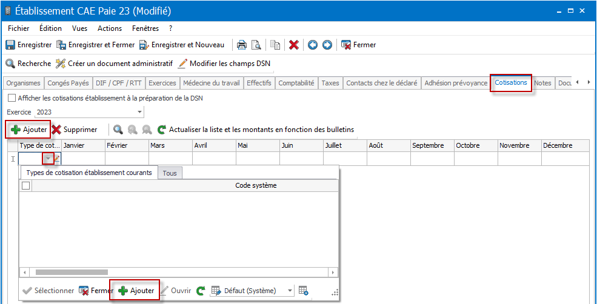Open the Vues menu
Screen dimensions: 597x304
pos(79,28)
